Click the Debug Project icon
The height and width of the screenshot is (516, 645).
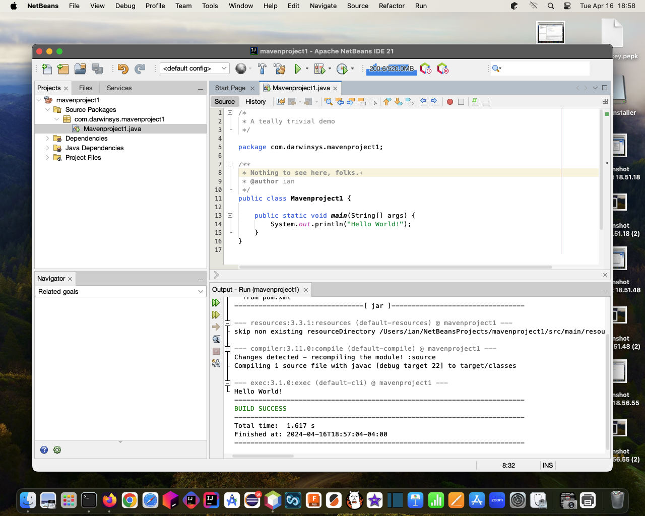point(319,69)
